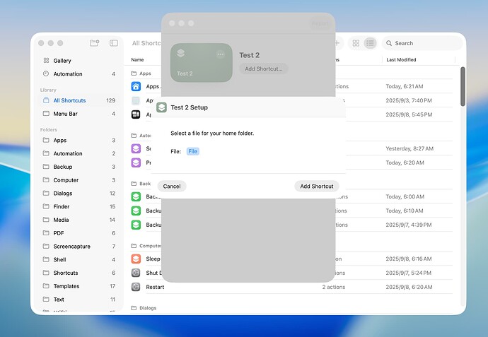Click the ellipsis on Test 2 card
The height and width of the screenshot is (337, 488).
point(221,54)
